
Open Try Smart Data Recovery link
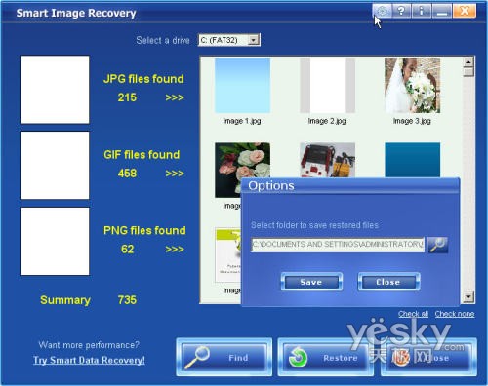coord(89,360)
